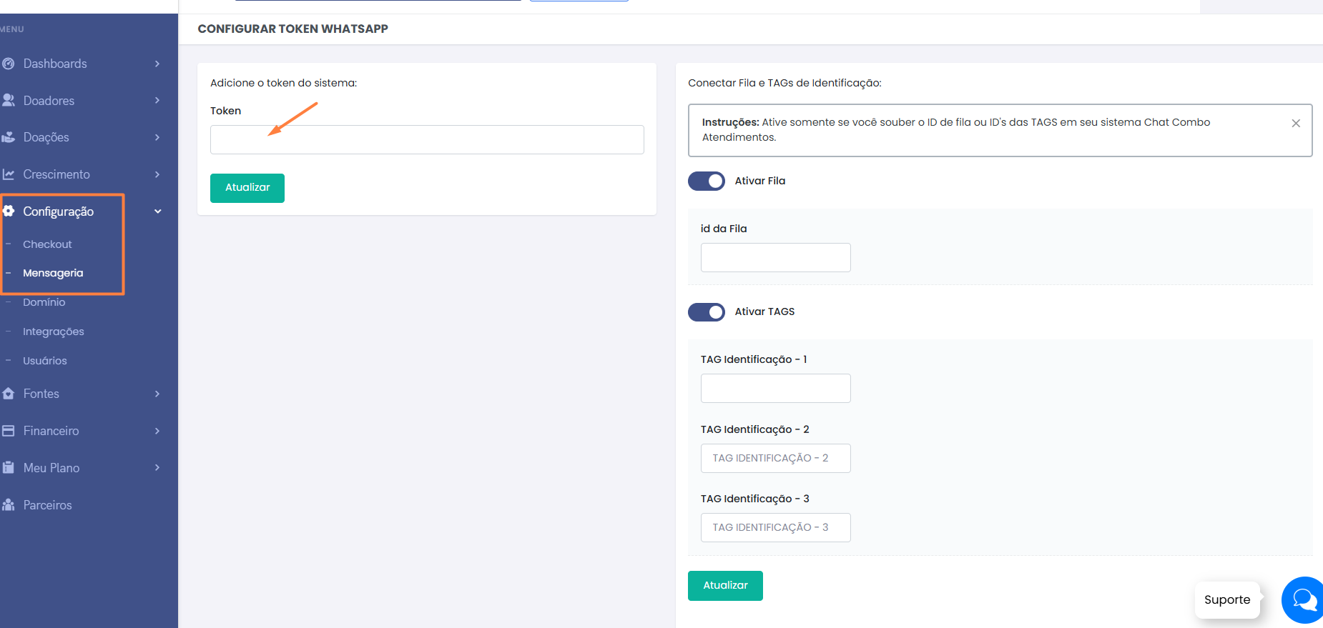Expand the Dashboards submenu arrow
Image resolution: width=1323 pixels, height=628 pixels.
pos(157,64)
